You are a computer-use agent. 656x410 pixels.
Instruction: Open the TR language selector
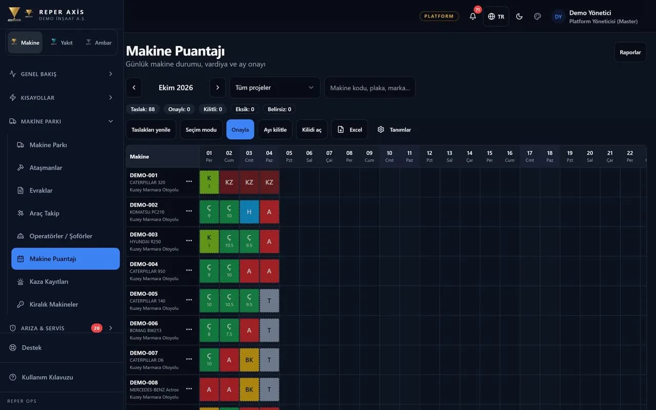tap(496, 16)
